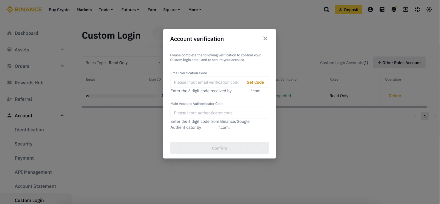Open the language globe icon
The width and height of the screenshot is (440, 204).
click(417, 10)
